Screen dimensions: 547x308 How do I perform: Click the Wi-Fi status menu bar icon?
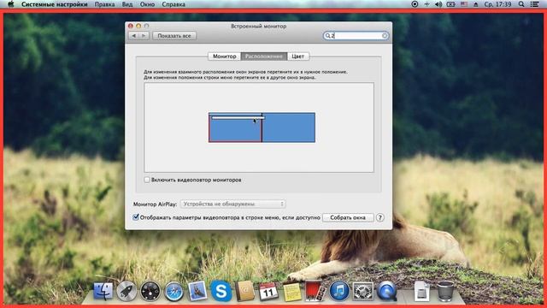[426, 4]
